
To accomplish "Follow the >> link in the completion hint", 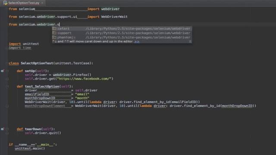I will (x=137, y=41).
